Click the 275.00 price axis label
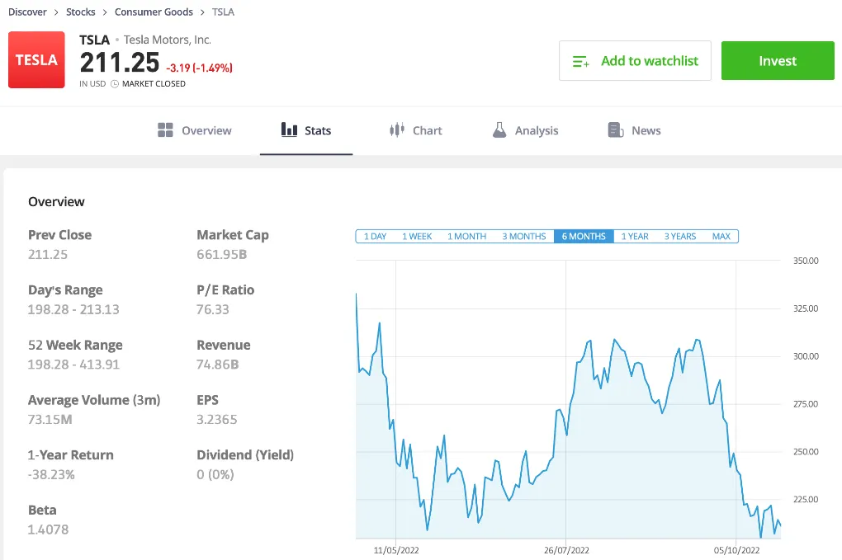 [806, 404]
